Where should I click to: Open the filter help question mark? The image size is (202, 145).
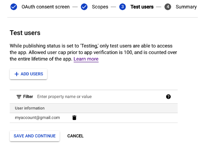[168, 97]
